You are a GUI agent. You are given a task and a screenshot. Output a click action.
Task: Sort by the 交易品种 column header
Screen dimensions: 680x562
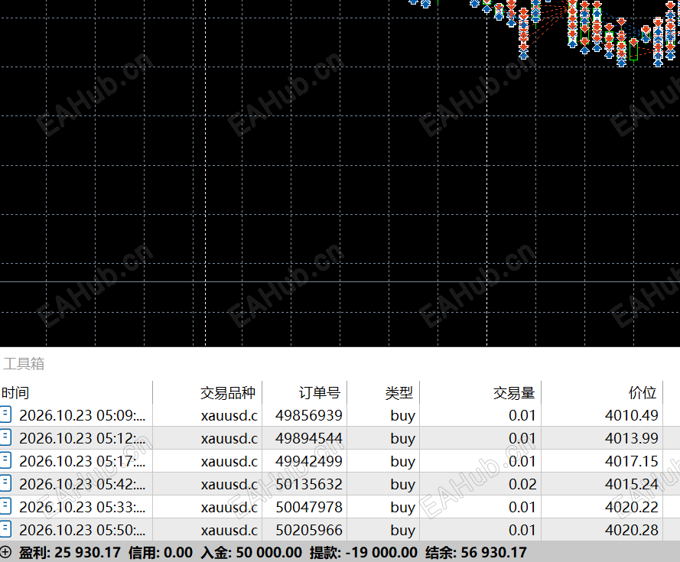[228, 393]
